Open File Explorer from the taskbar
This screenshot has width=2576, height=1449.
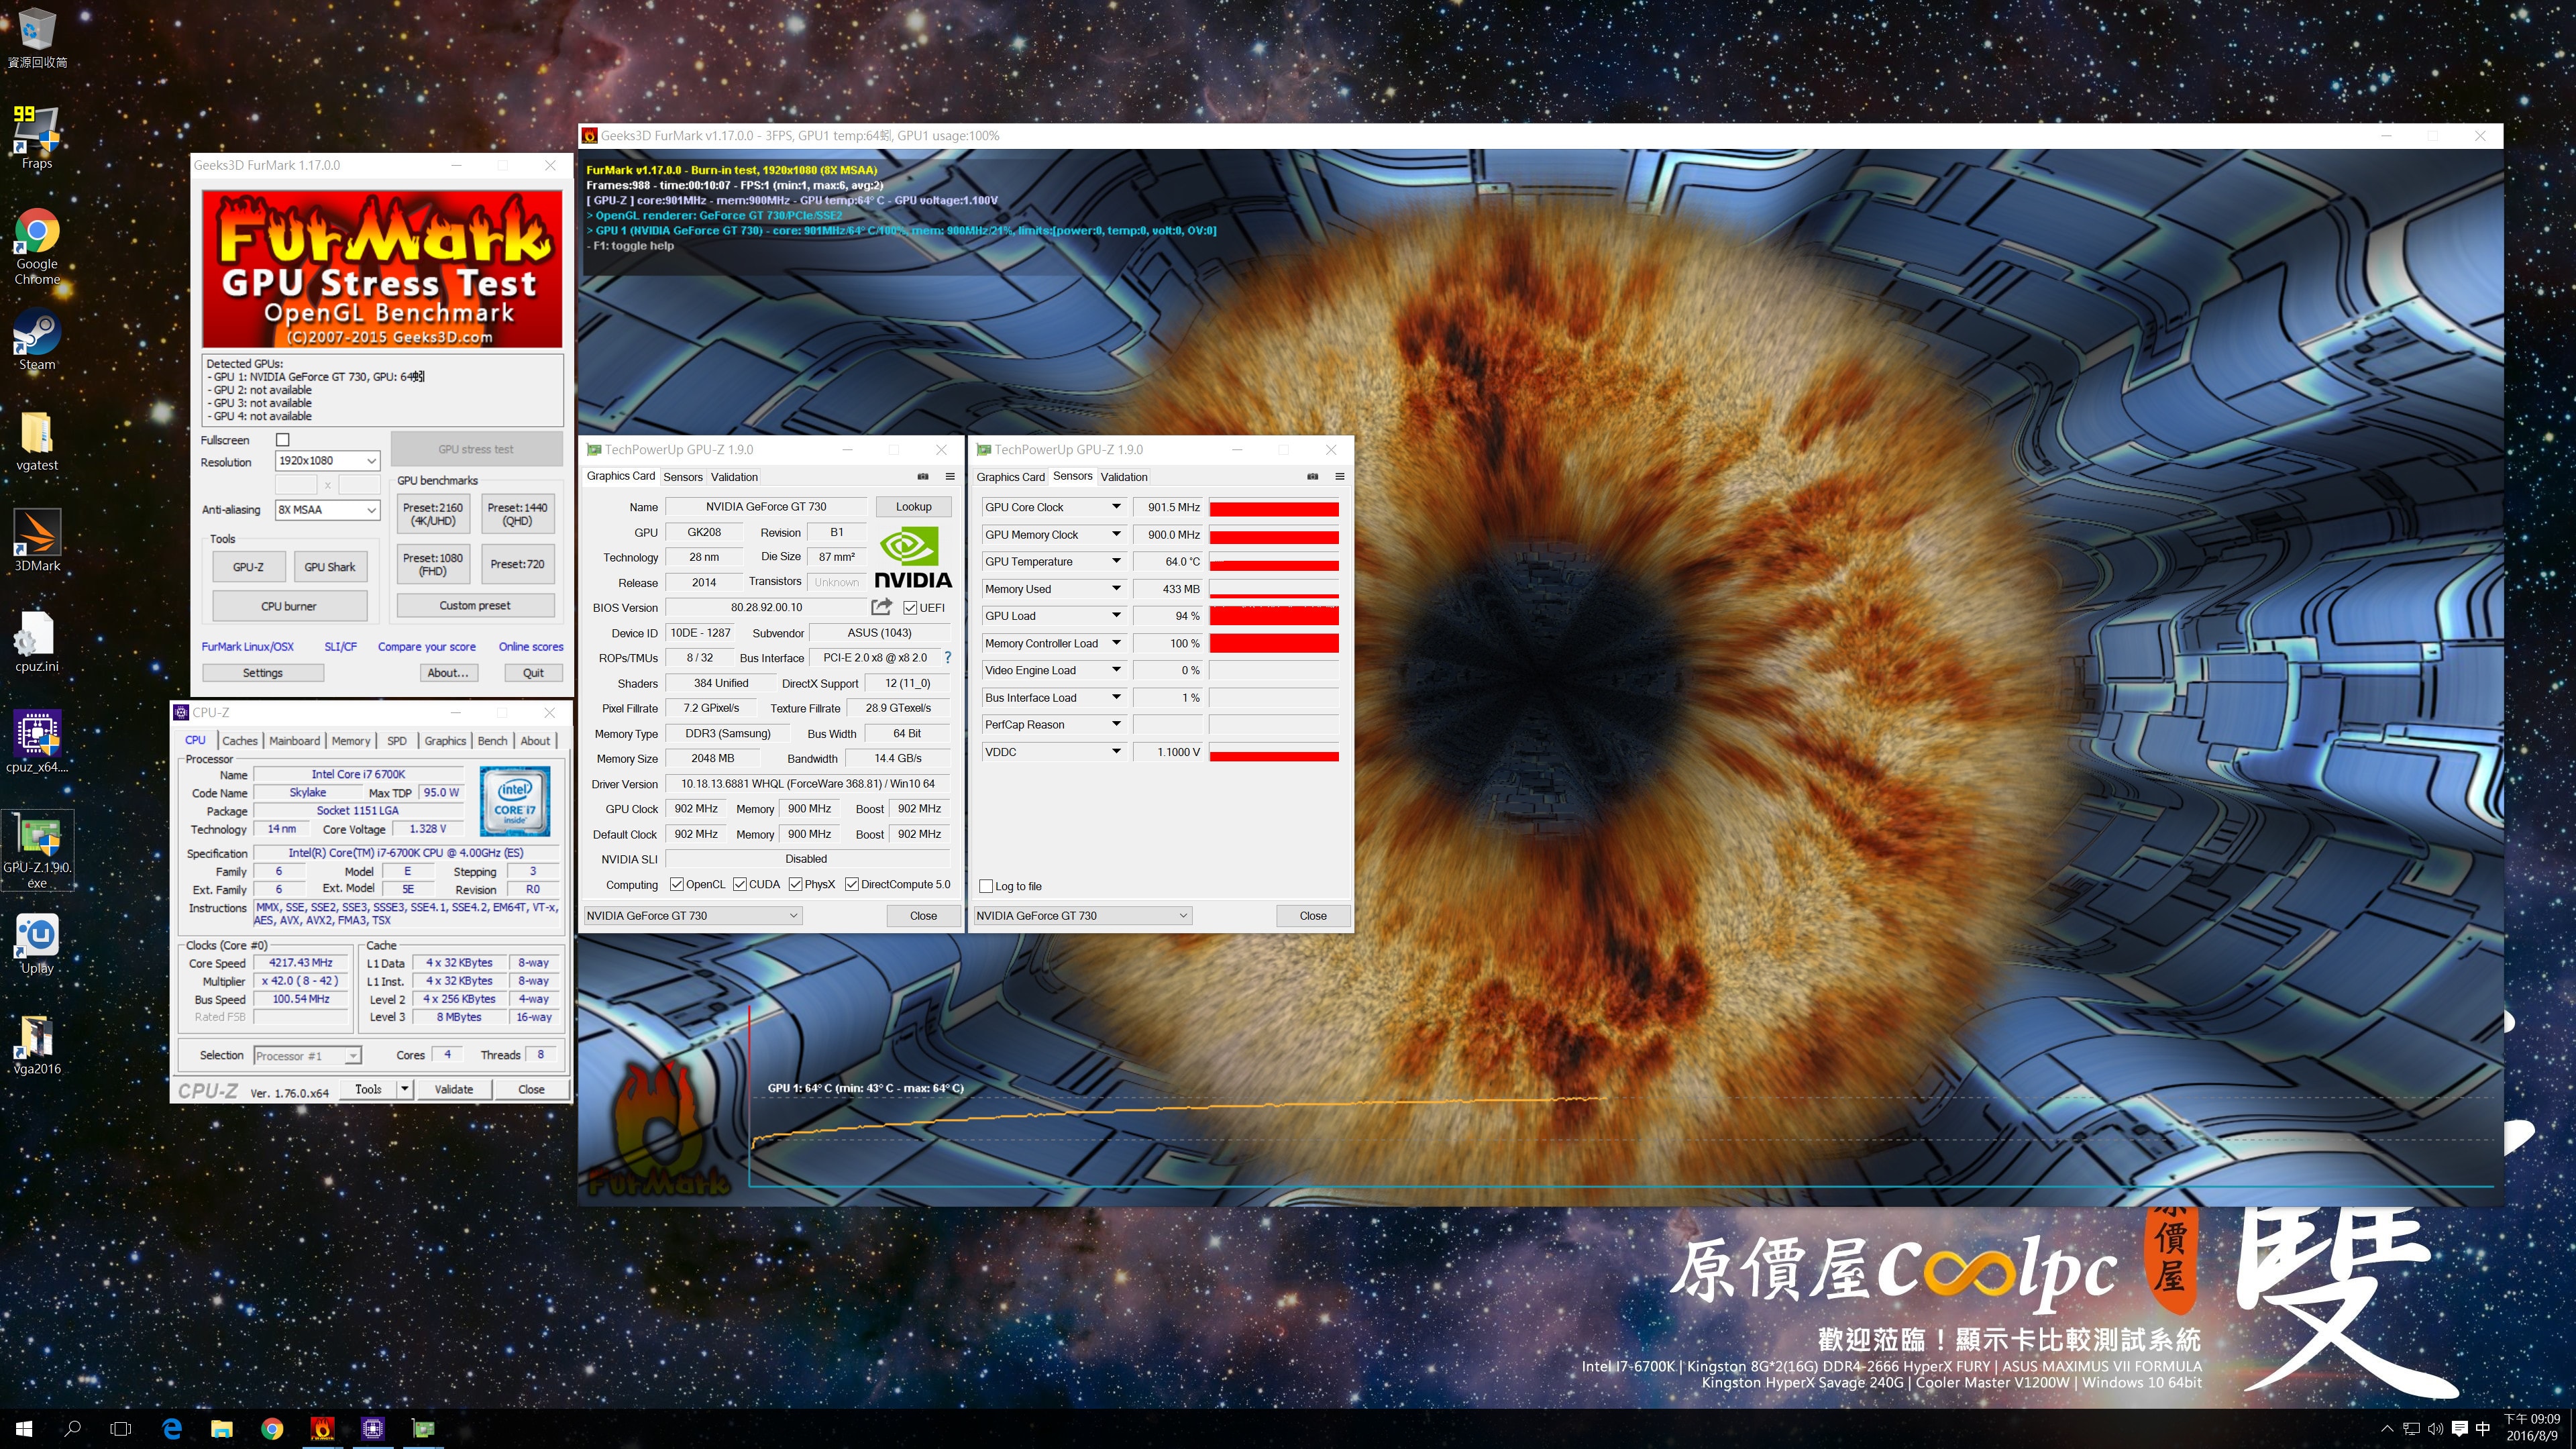222,1429
